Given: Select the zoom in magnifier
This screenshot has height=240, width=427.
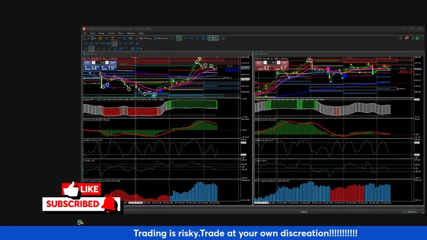Looking at the screenshot, I should [x=192, y=38].
